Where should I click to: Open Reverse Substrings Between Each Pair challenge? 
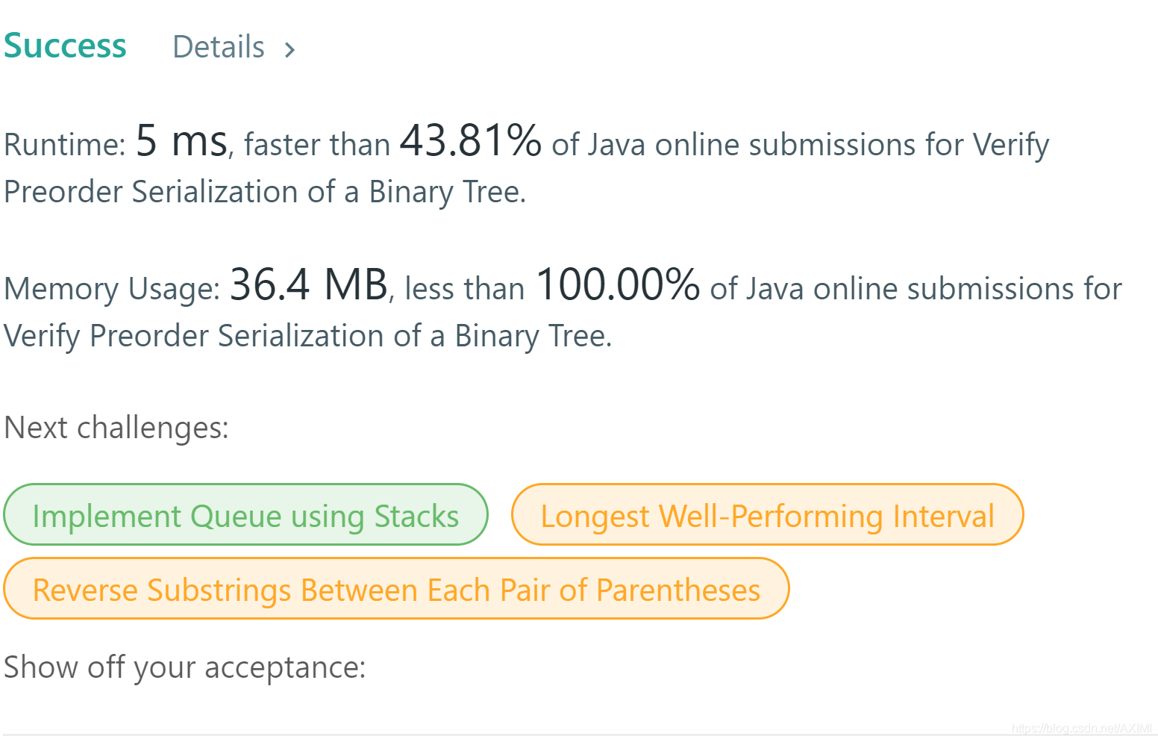coord(396,590)
